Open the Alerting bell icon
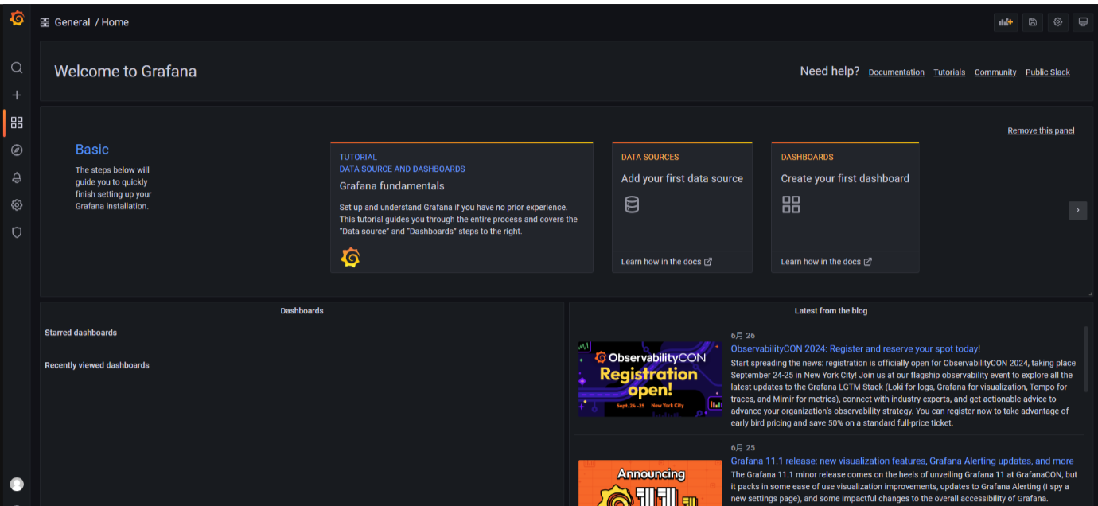1098x506 pixels. coord(17,177)
